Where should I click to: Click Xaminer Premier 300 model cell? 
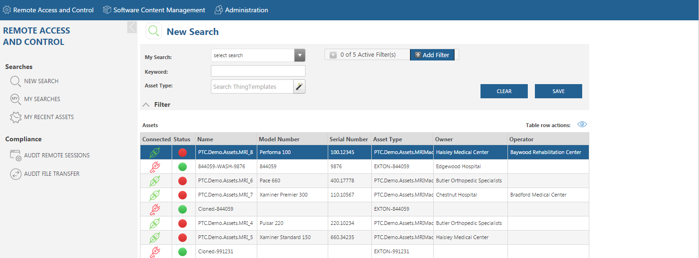292,195
